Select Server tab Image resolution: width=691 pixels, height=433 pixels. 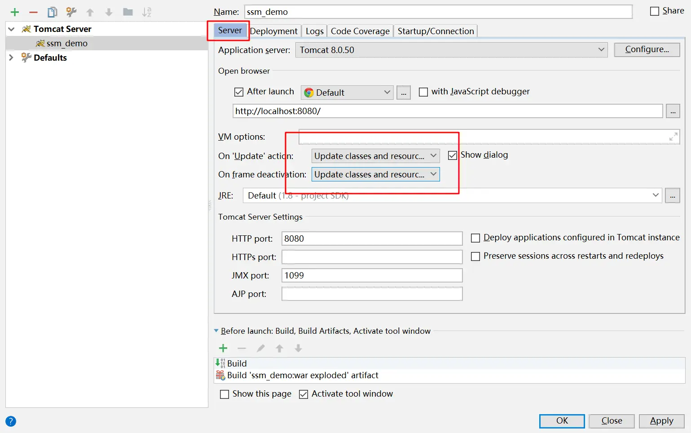click(230, 30)
